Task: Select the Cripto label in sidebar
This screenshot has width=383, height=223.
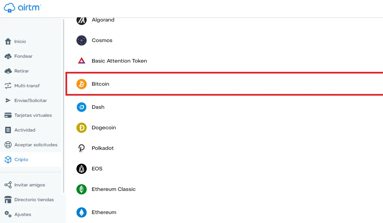Action: point(21,159)
